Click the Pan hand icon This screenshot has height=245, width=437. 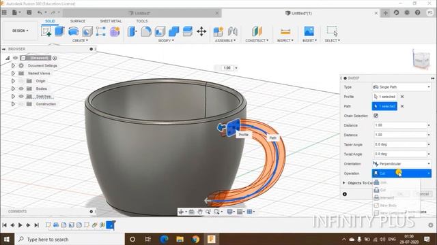click(x=200, y=212)
